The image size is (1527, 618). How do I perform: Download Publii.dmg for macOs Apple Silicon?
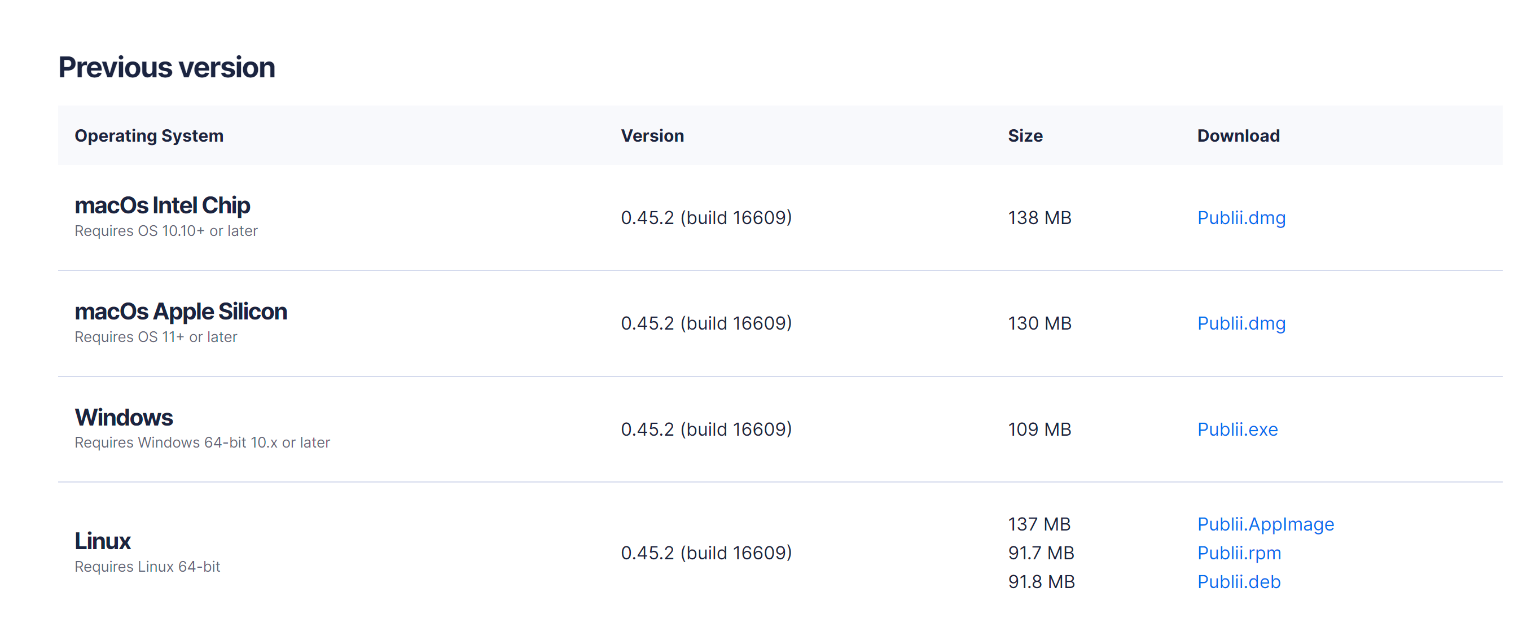click(x=1241, y=323)
